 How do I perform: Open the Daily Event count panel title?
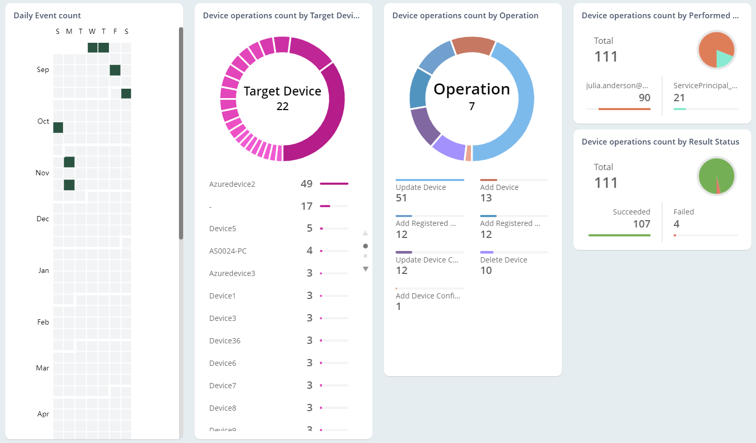pyautogui.click(x=47, y=16)
